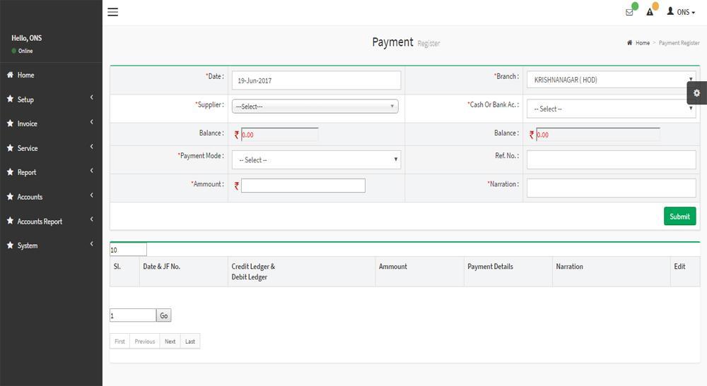This screenshot has height=386, width=707.
Task: Click the Ammount input field
Action: (303, 186)
